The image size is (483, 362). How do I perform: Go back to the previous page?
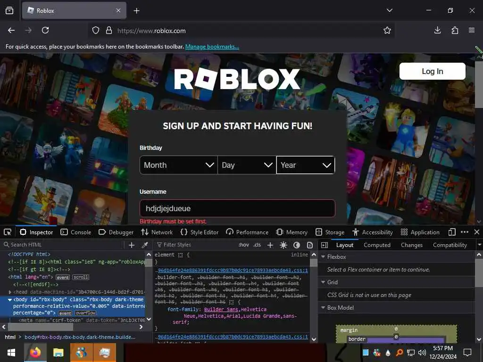(11, 30)
